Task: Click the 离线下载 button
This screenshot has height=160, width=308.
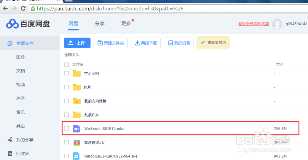Action: pos(146,43)
